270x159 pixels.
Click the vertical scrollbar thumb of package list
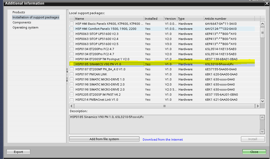(x=263, y=32)
